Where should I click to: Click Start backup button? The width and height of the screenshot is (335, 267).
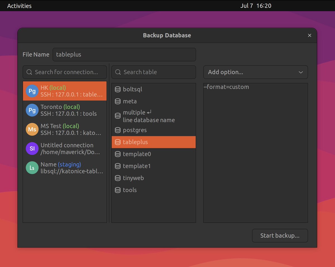click(280, 236)
